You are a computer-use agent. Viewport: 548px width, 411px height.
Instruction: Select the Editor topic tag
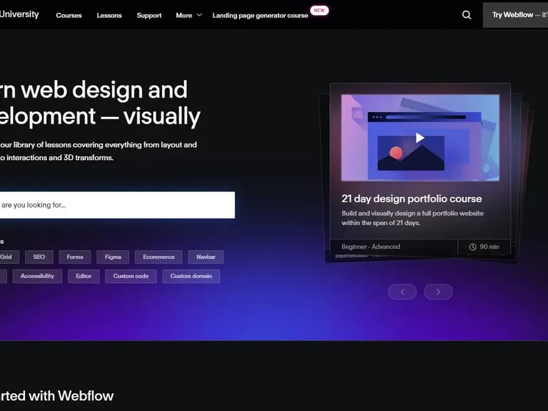tap(83, 276)
